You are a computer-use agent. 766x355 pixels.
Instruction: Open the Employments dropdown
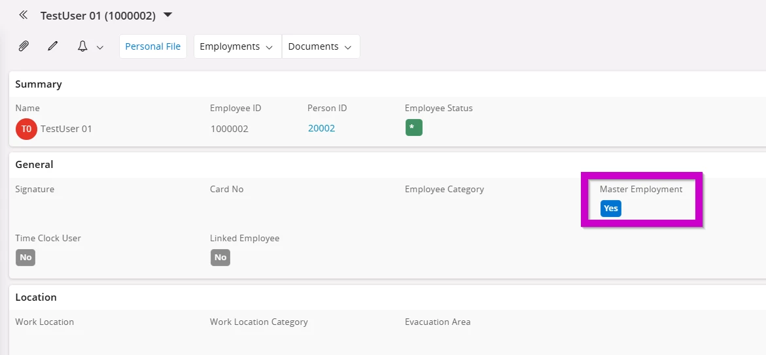237,46
